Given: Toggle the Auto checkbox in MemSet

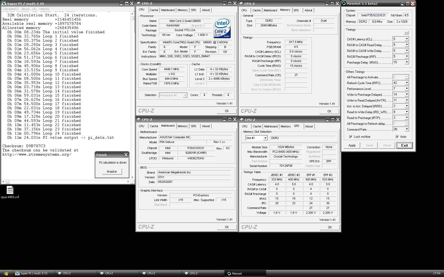Looking at the screenshot, I should 397,137.
